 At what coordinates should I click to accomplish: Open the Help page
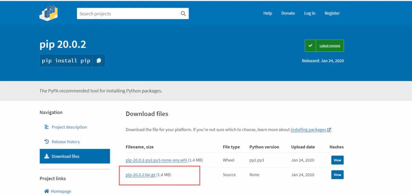268,13
